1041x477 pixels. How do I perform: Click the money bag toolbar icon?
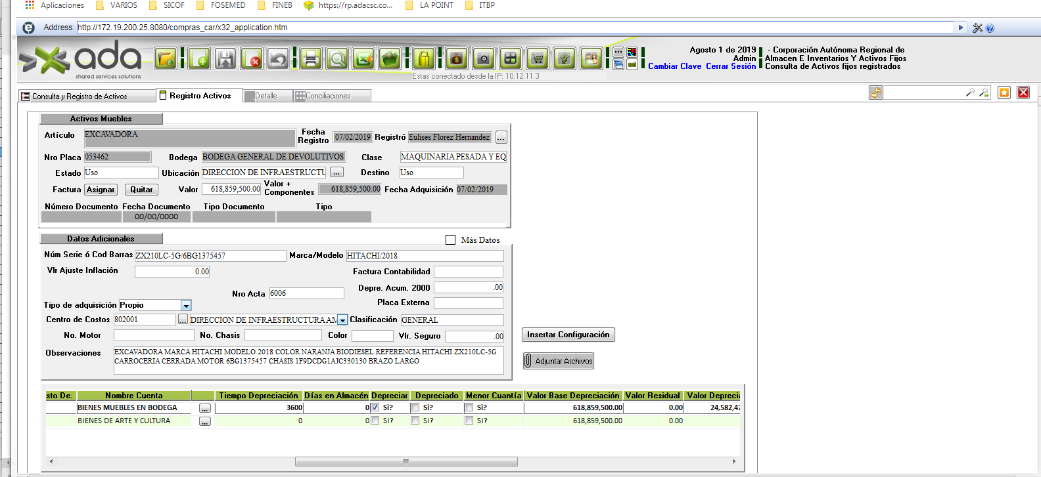point(457,59)
